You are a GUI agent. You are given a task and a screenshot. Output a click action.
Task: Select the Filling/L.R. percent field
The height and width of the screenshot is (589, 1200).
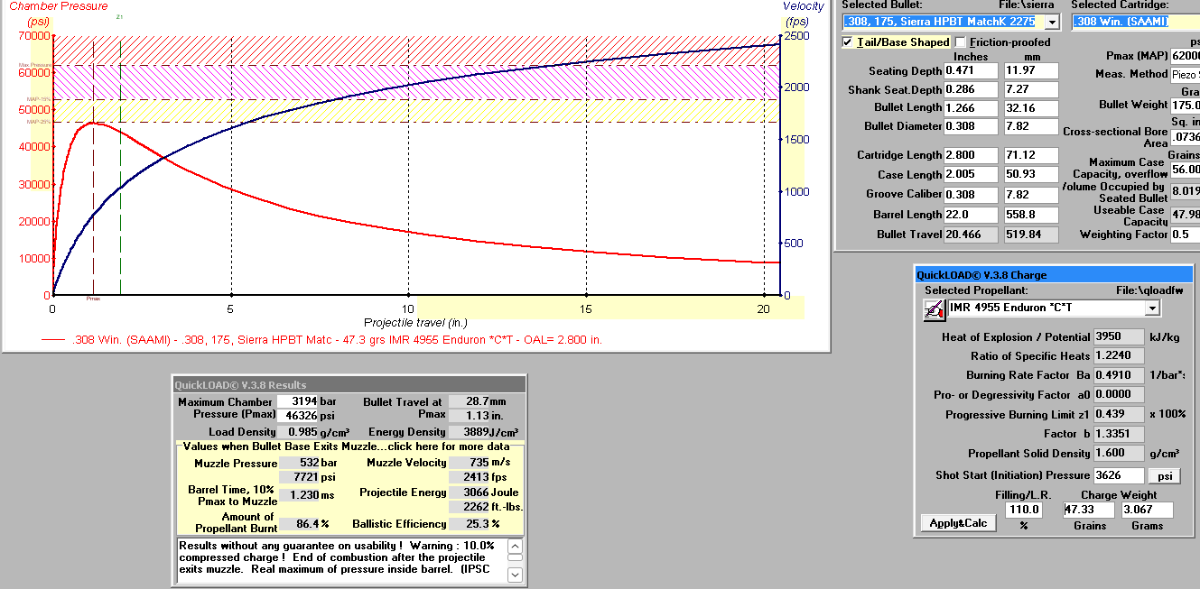tap(1023, 510)
